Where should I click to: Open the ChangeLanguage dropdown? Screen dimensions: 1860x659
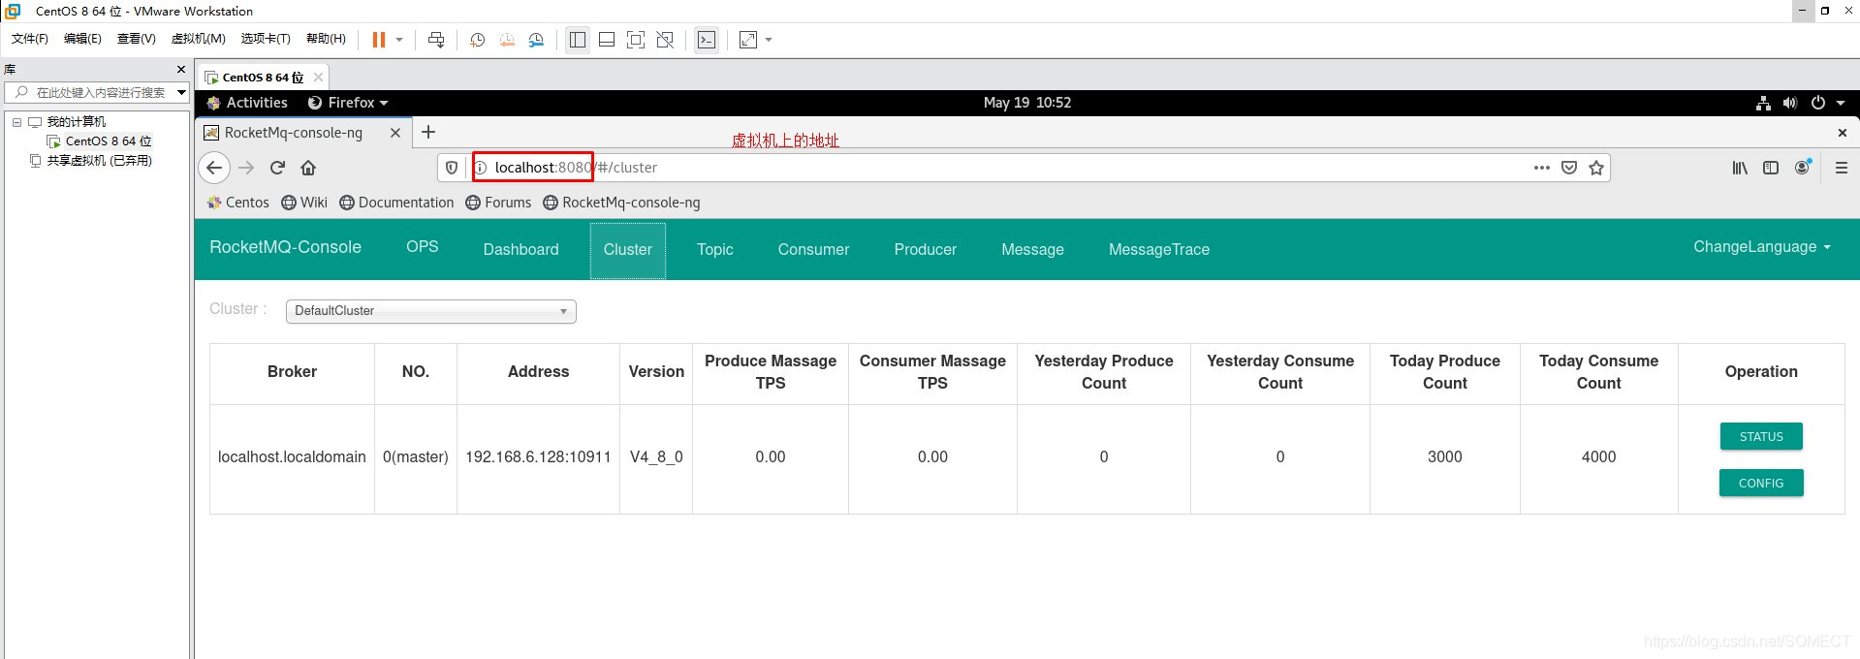coord(1762,247)
